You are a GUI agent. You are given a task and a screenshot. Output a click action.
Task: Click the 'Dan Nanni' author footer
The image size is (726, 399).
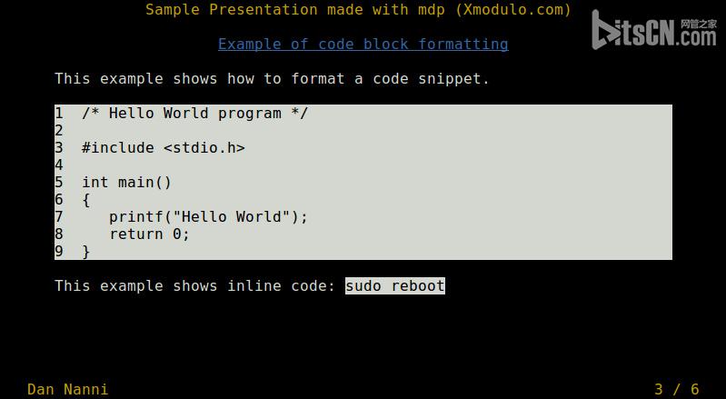[67, 389]
